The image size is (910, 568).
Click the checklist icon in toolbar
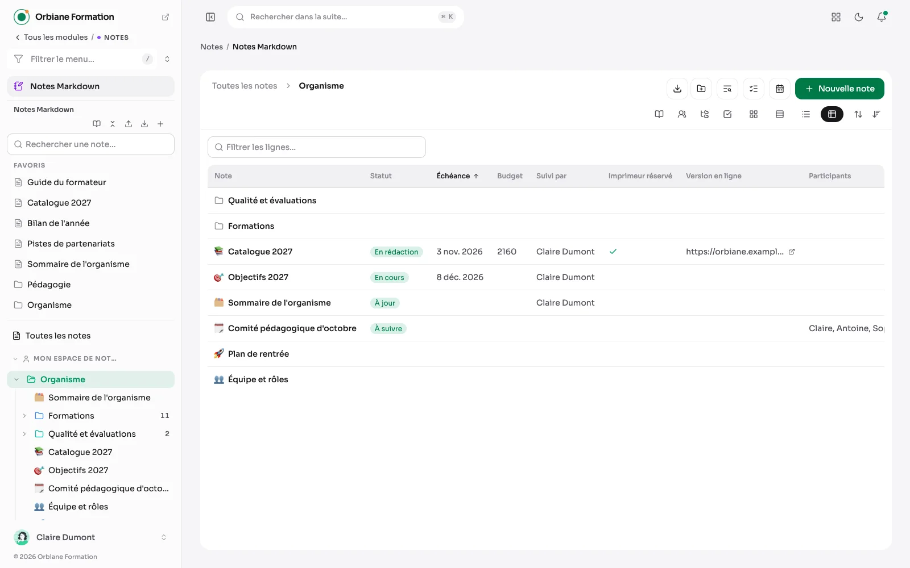[753, 89]
